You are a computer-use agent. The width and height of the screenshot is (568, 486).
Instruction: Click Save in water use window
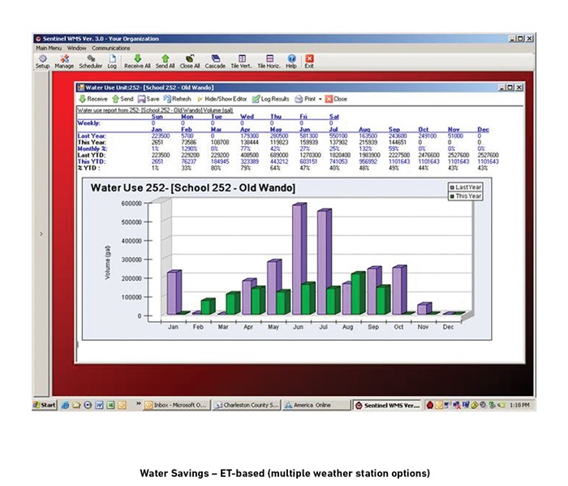(x=148, y=98)
